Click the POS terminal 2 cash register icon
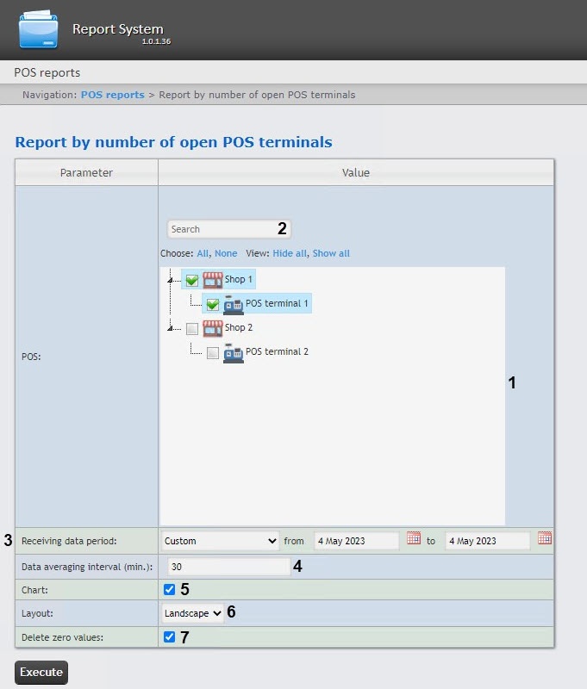The image size is (587, 689). pyautogui.click(x=234, y=352)
